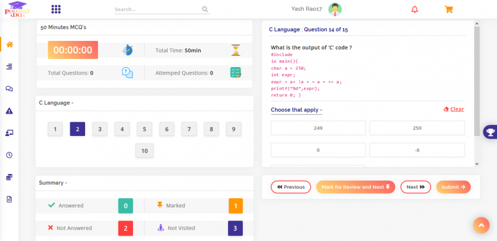Click the C Language Question 14 of 15 header
Viewport: 497px width, 241px height.
pos(308,29)
